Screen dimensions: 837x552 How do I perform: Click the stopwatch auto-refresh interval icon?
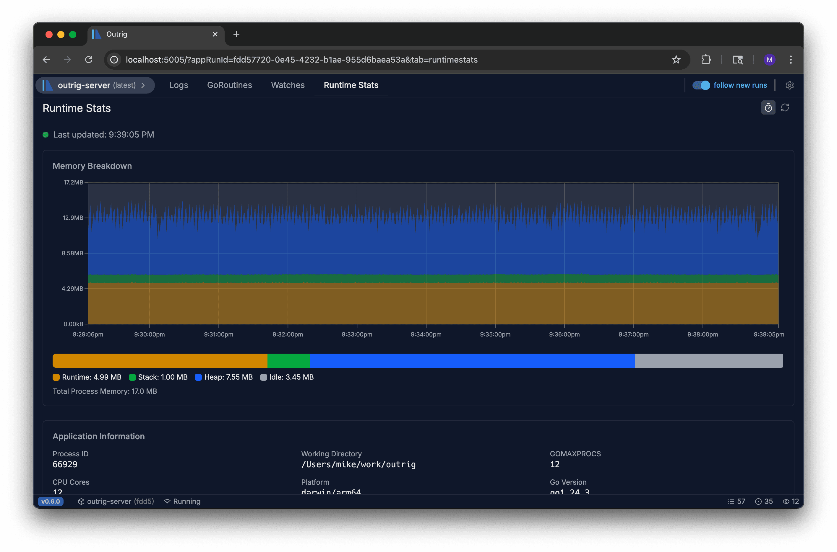(x=769, y=108)
